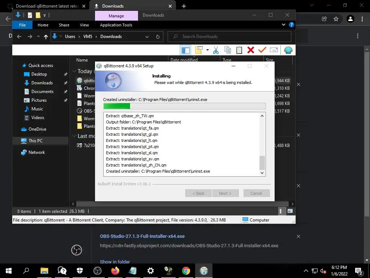
Task: Open OBS Studio from the taskbar
Action: [98, 271]
